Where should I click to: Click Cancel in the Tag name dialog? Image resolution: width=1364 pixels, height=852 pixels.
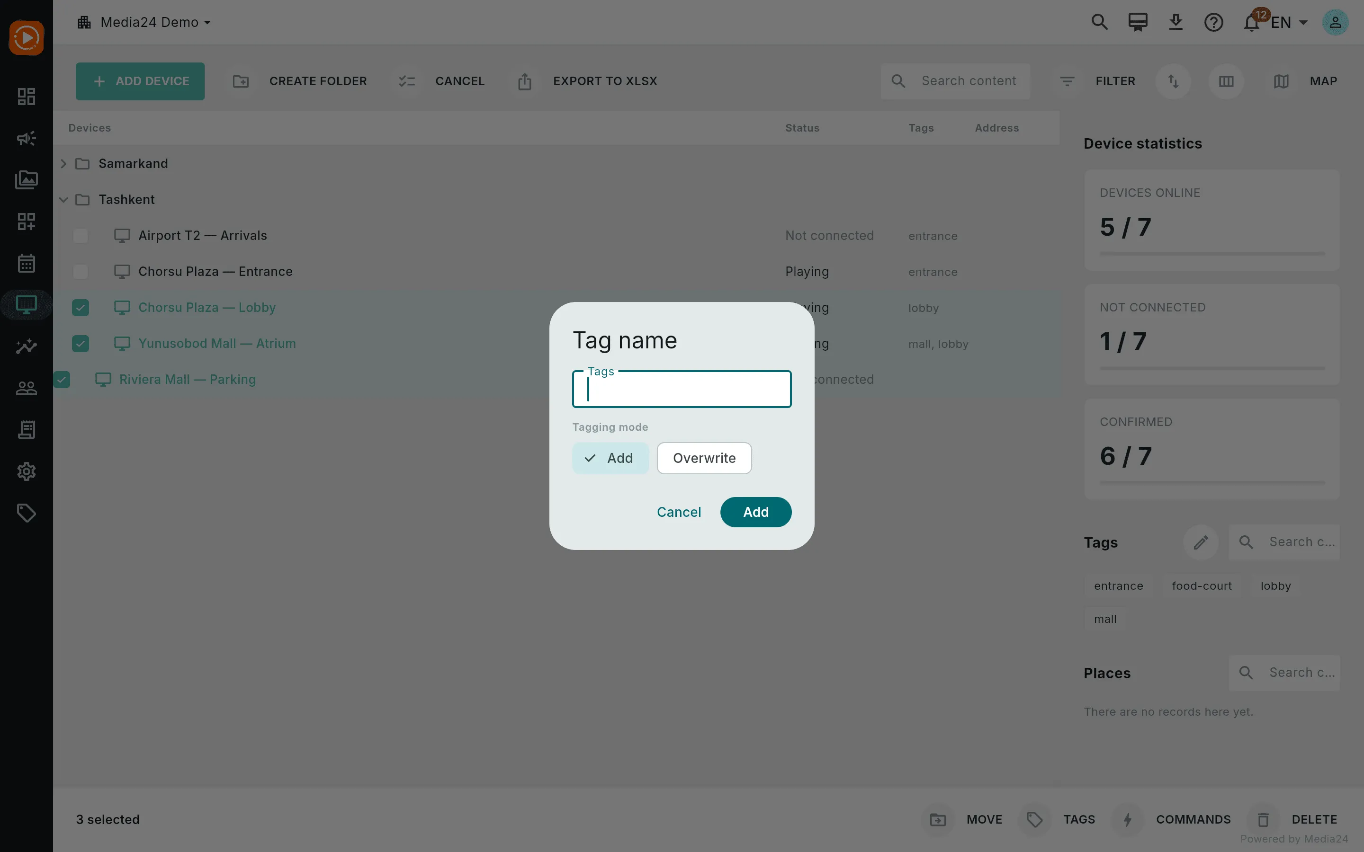point(679,512)
